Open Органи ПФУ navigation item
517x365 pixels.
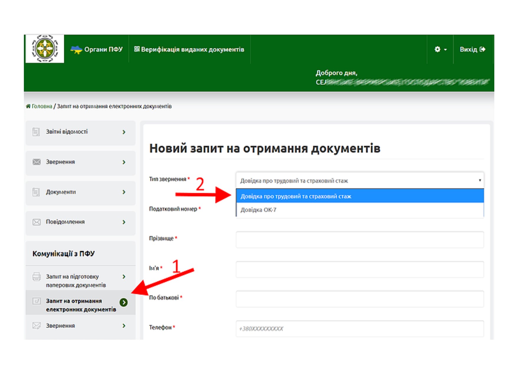(97, 49)
